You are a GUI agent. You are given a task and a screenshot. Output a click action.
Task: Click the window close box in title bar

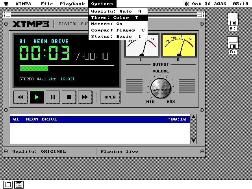point(8,15)
